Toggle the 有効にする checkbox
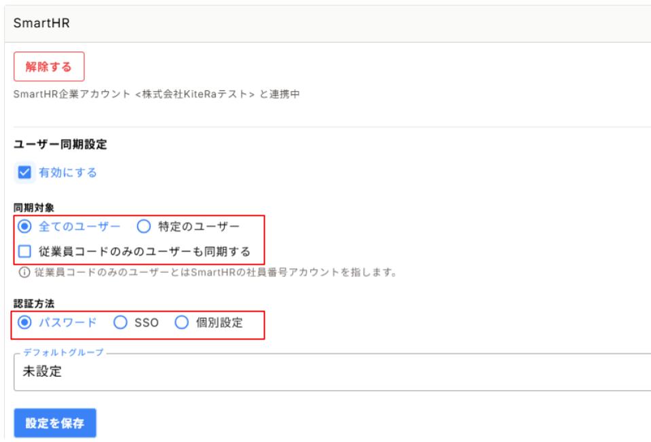The height and width of the screenshot is (442, 651). click(x=24, y=172)
